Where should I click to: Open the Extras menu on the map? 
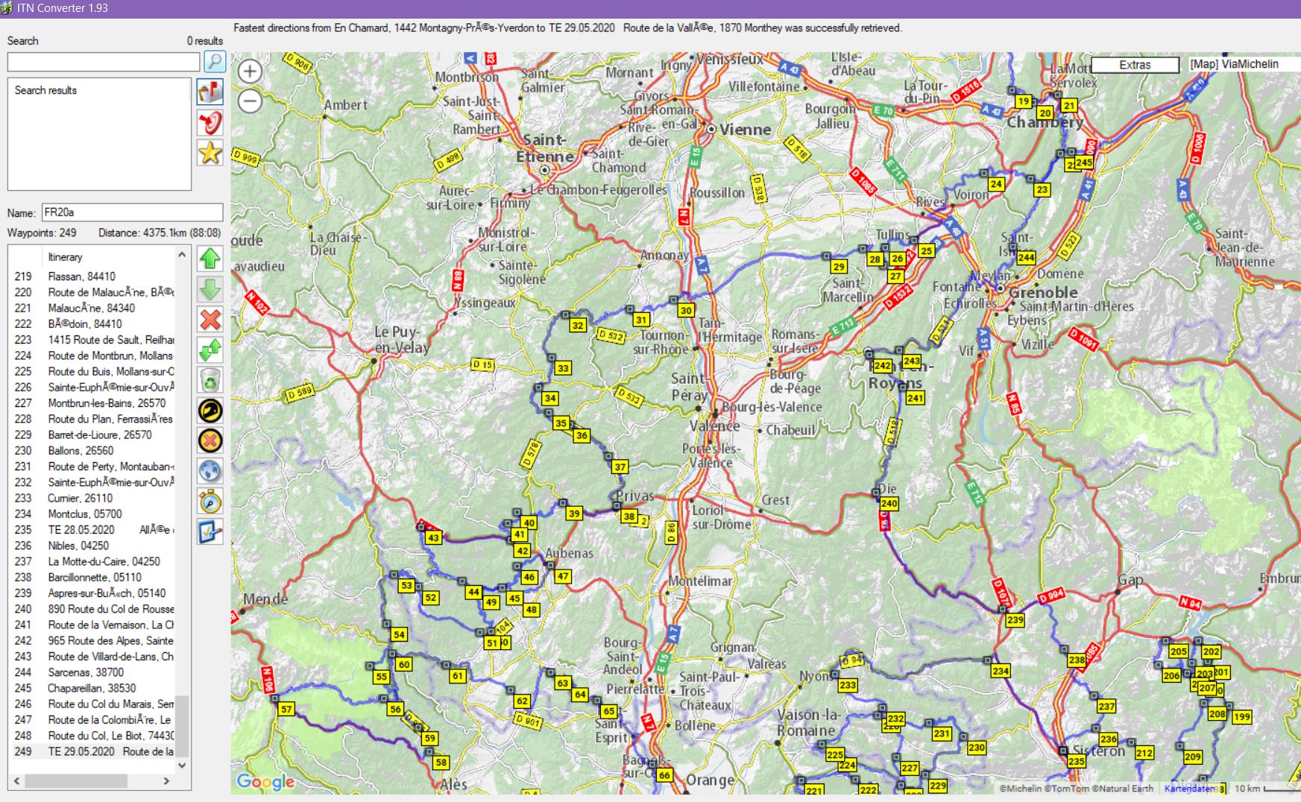coord(1135,65)
